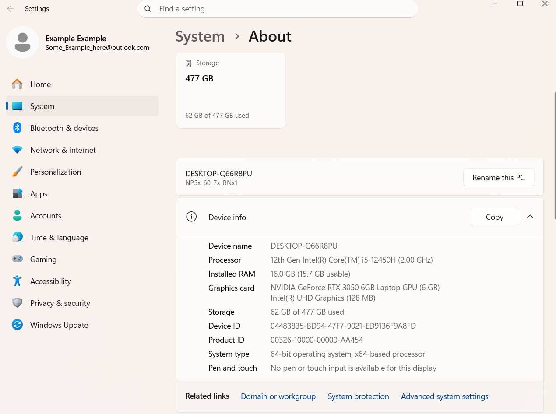Select the System sidebar item
The width and height of the screenshot is (556, 414).
(x=82, y=106)
